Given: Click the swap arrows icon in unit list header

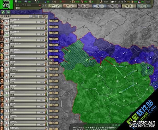Looking at the screenshot, I should 36,16.
